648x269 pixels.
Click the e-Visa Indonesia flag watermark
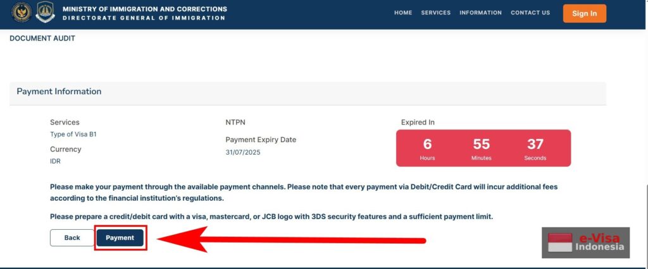pos(585,242)
